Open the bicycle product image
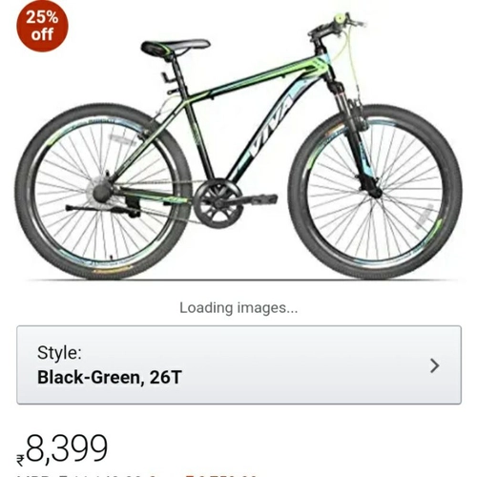Viewport: 477px width, 477px height. (238, 146)
